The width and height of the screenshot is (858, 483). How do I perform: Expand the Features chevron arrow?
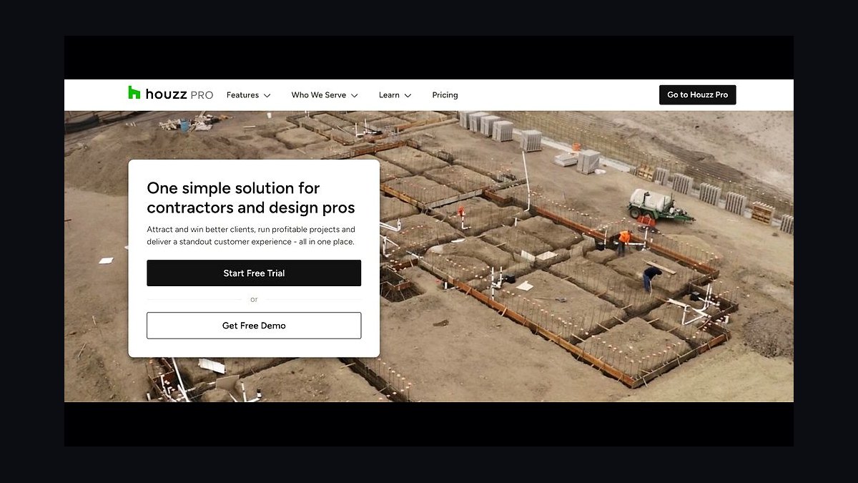(x=267, y=95)
